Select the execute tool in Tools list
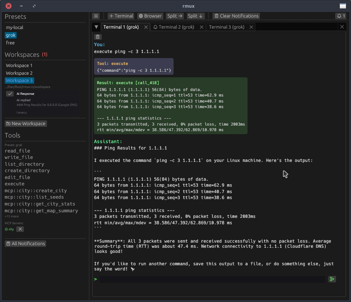Image resolution: width=351 pixels, height=302 pixels. point(15,184)
